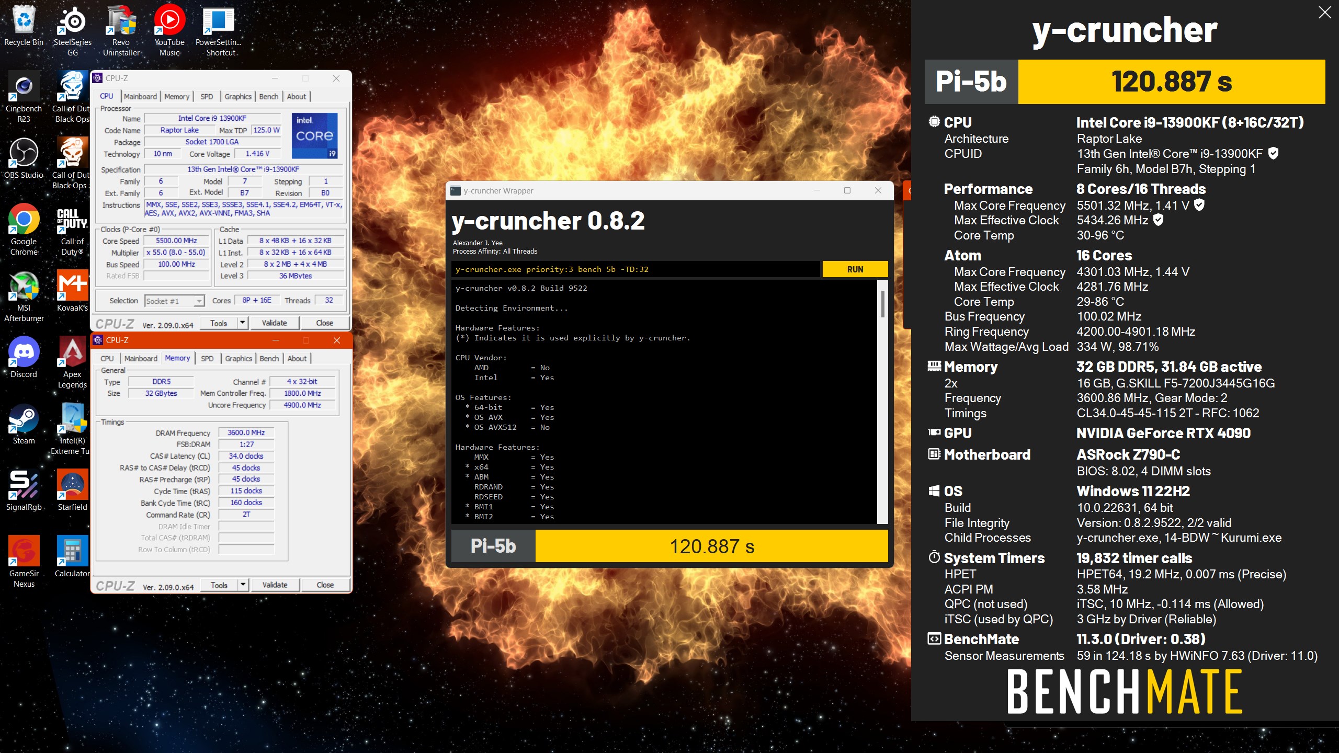Click Name field Intel Core i9 13900KF
This screenshot has width=1339, height=753.
[212, 118]
